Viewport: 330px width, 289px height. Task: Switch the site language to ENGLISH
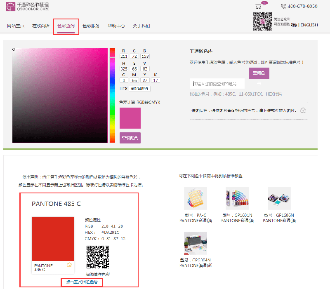(x=309, y=25)
